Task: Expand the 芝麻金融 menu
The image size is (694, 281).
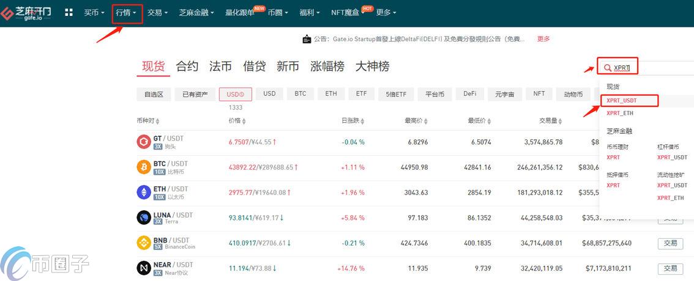Action: click(x=196, y=13)
